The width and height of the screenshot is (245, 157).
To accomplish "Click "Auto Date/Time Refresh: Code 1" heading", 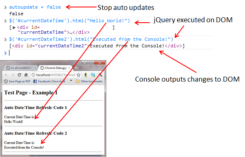I will [x=36, y=108].
